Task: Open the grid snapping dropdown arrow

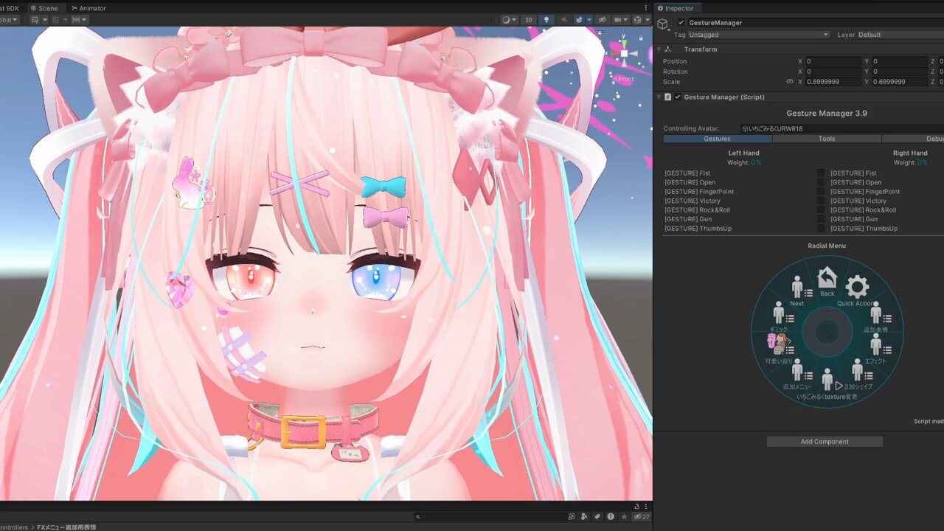Action: (x=45, y=20)
